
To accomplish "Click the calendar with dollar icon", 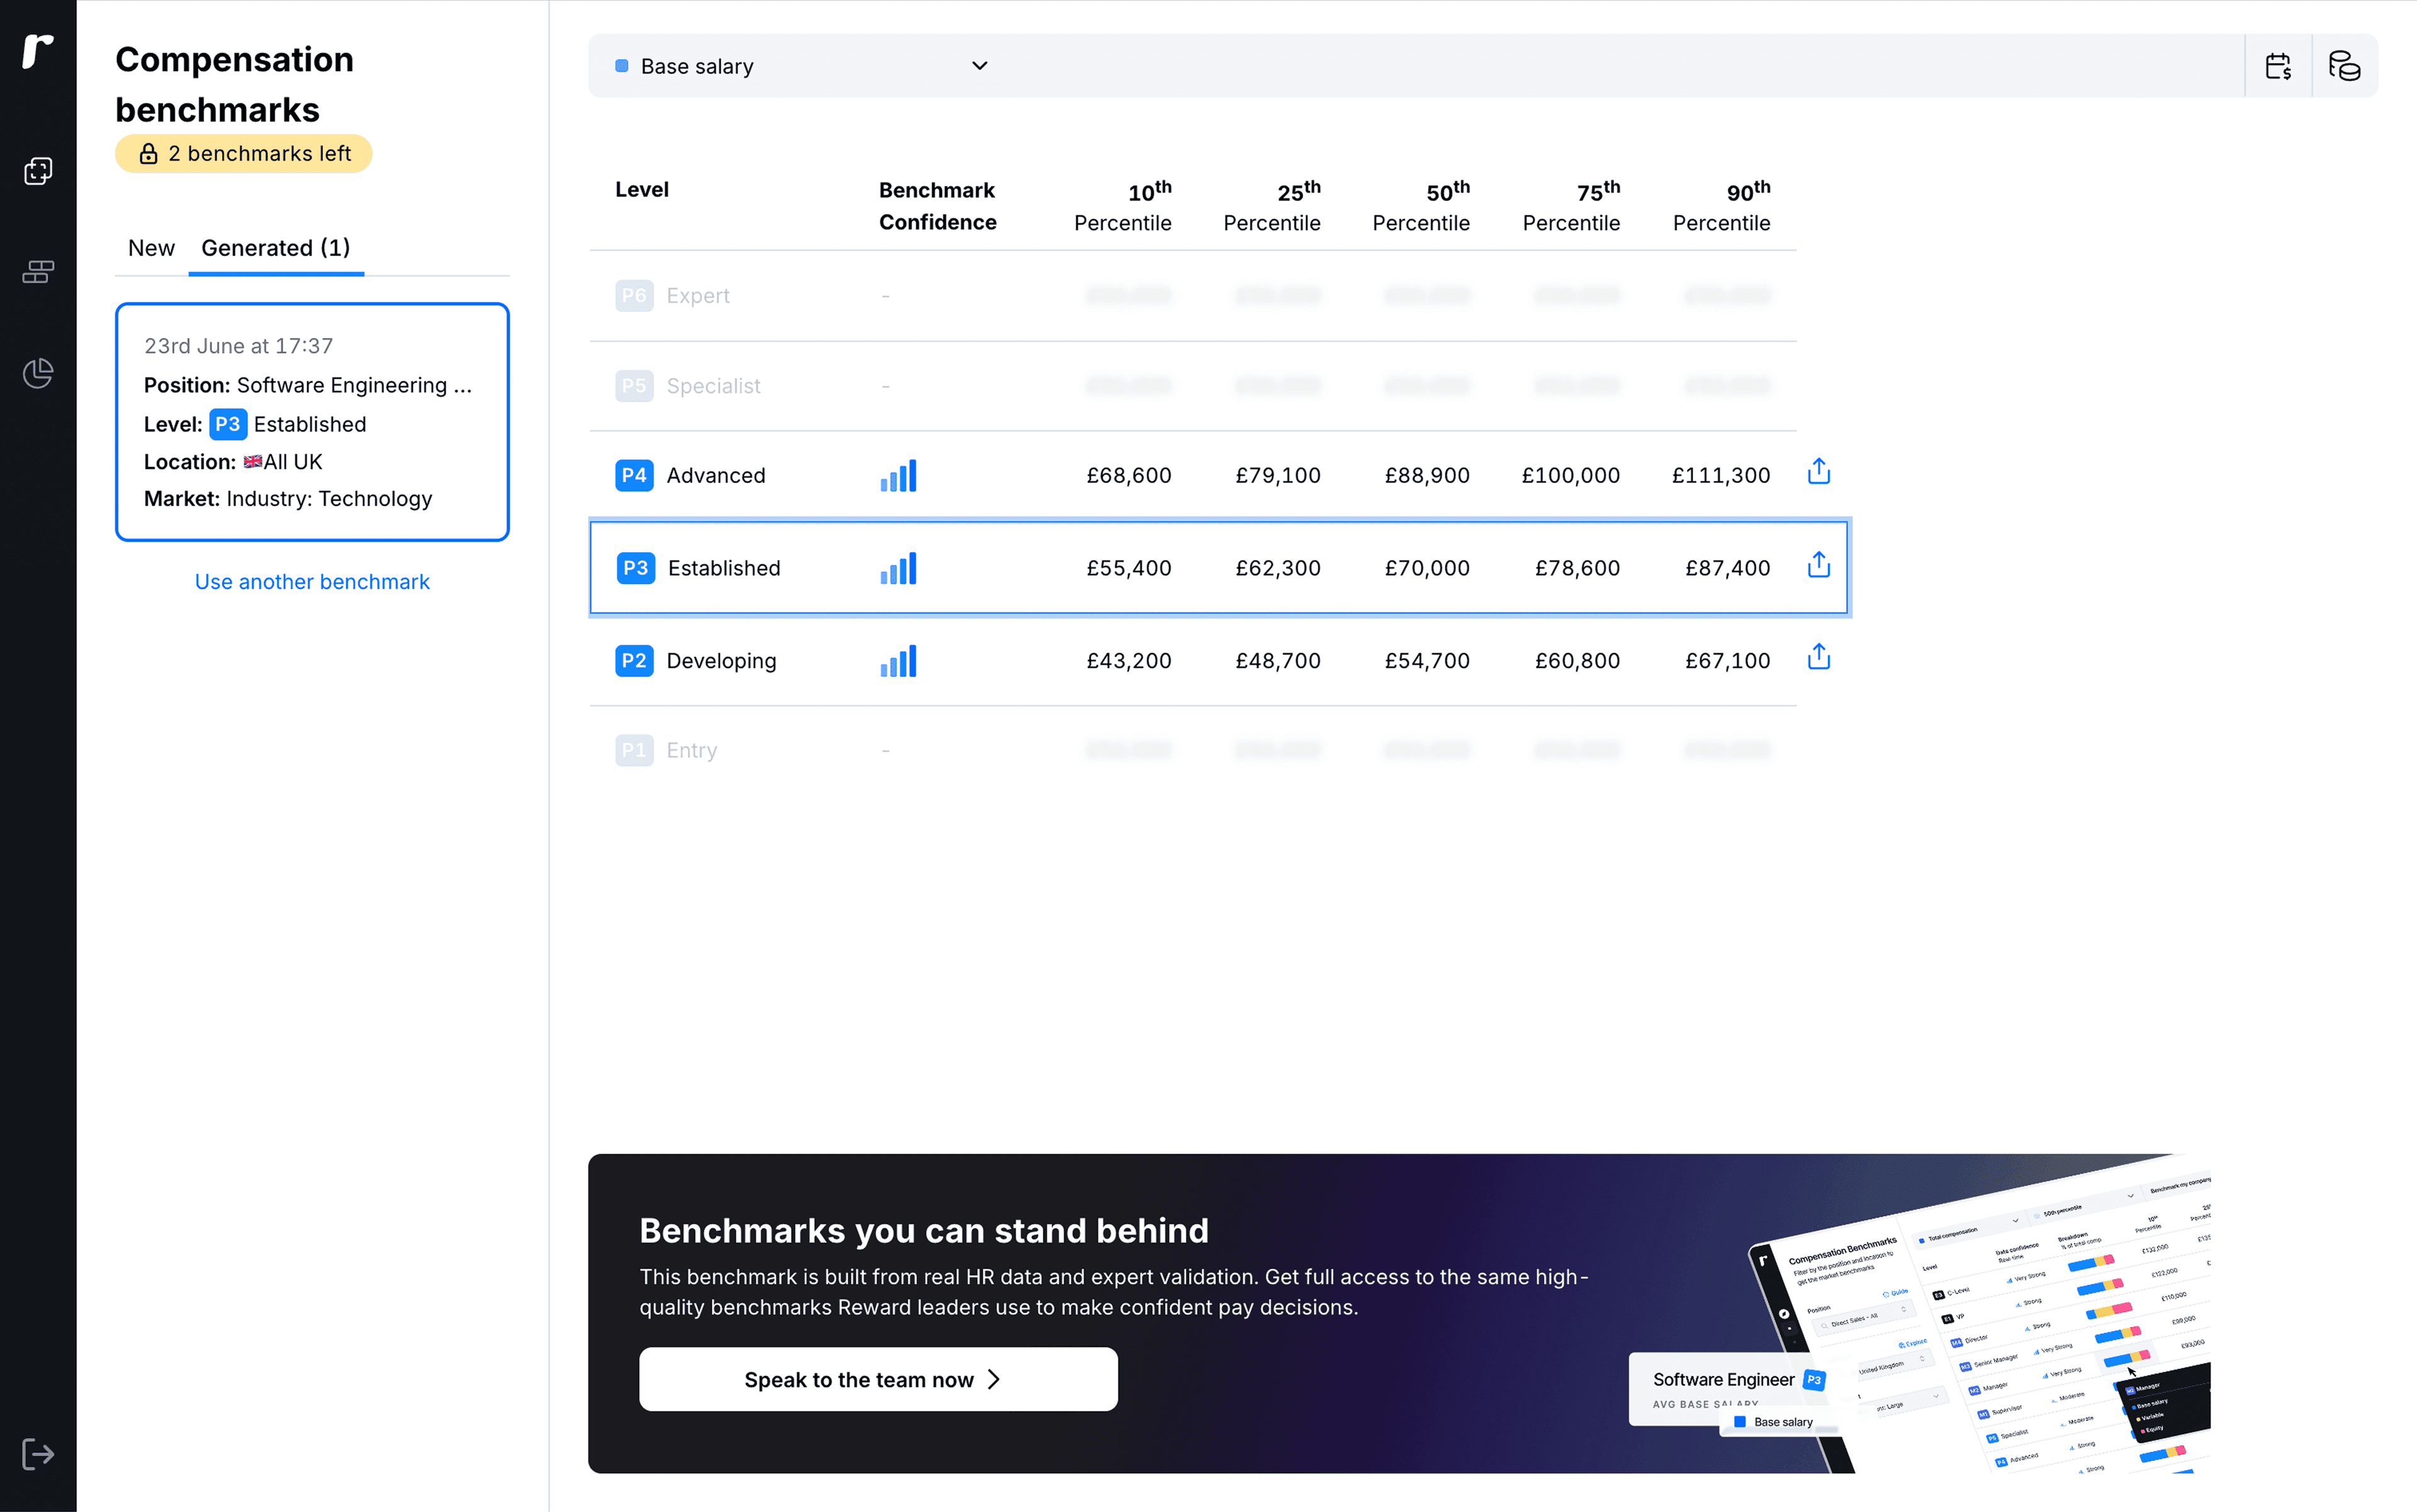I will (2278, 66).
